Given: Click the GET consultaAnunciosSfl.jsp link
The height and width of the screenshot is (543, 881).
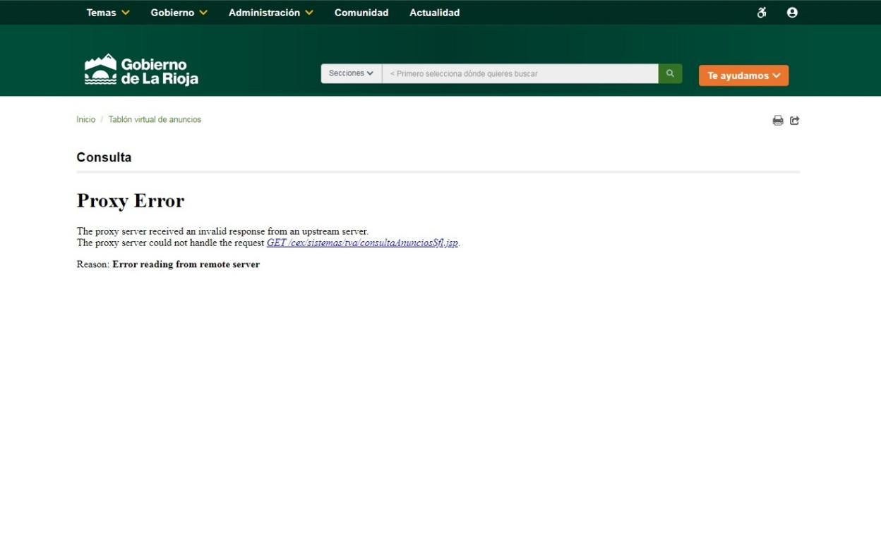Looking at the screenshot, I should (x=362, y=243).
